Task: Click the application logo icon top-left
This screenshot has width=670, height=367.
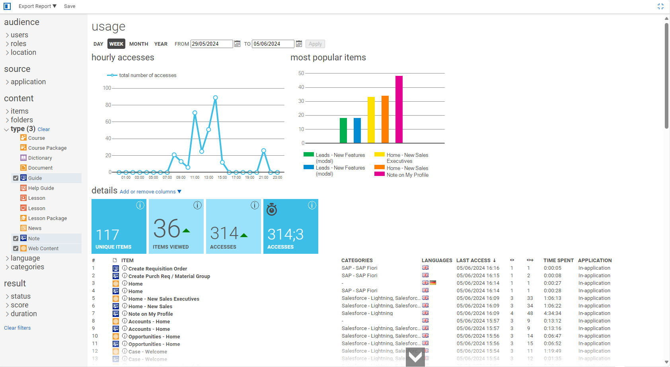Action: [x=7, y=6]
